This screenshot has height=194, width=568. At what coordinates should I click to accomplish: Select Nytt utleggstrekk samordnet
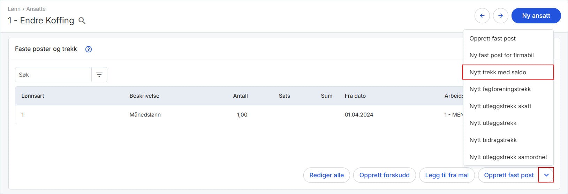click(x=508, y=157)
